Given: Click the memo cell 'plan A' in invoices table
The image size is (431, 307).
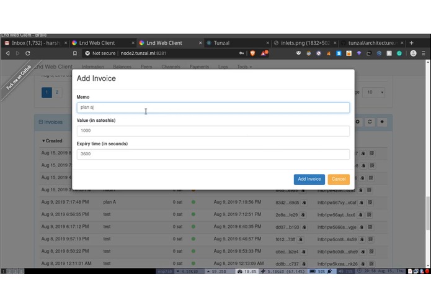Looking at the screenshot, I should 109,202.
